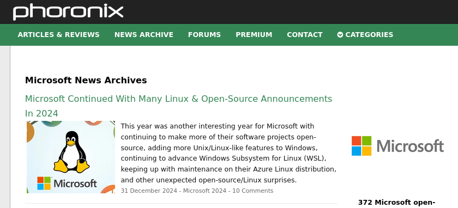Viewport: 458px width, 208px height.
Task: Select Premium in the green navigation bar
Action: (x=254, y=35)
